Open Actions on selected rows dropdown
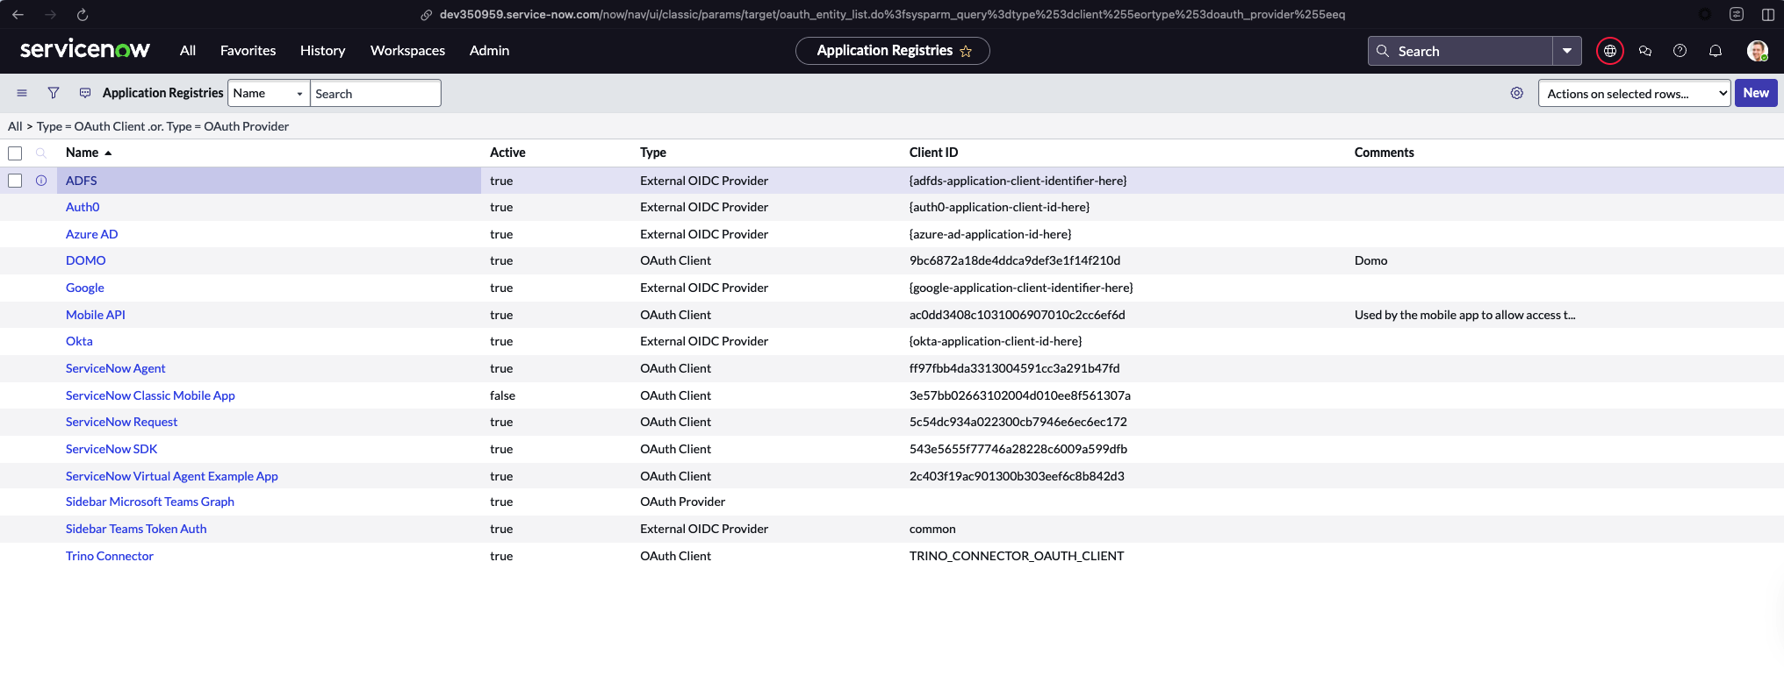The image size is (1784, 683). (1634, 93)
